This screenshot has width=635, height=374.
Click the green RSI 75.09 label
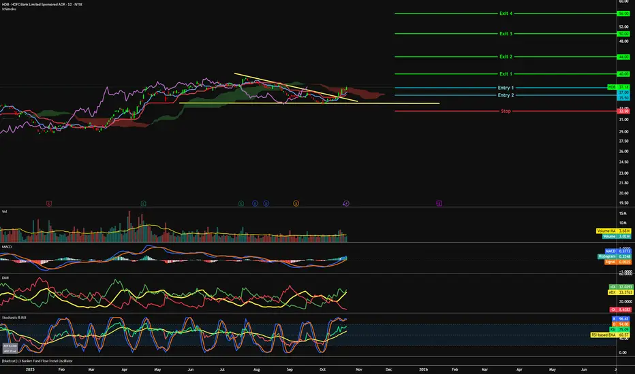click(x=619, y=330)
